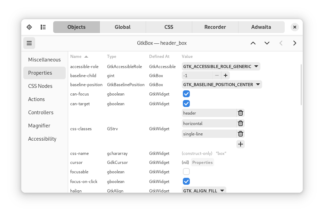This screenshot has height=216, width=324.
Task: Select Accessibility in the sidebar
Action: pyautogui.click(x=42, y=139)
